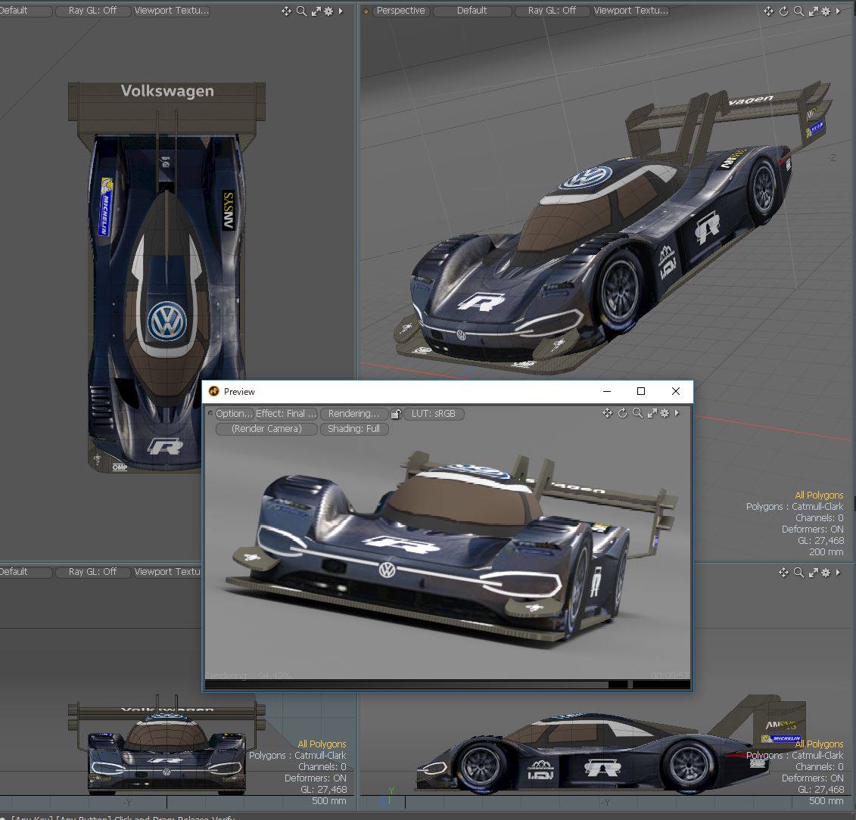This screenshot has width=856, height=820.
Task: Click the pan icon in the Perspective viewport
Action: click(x=769, y=11)
